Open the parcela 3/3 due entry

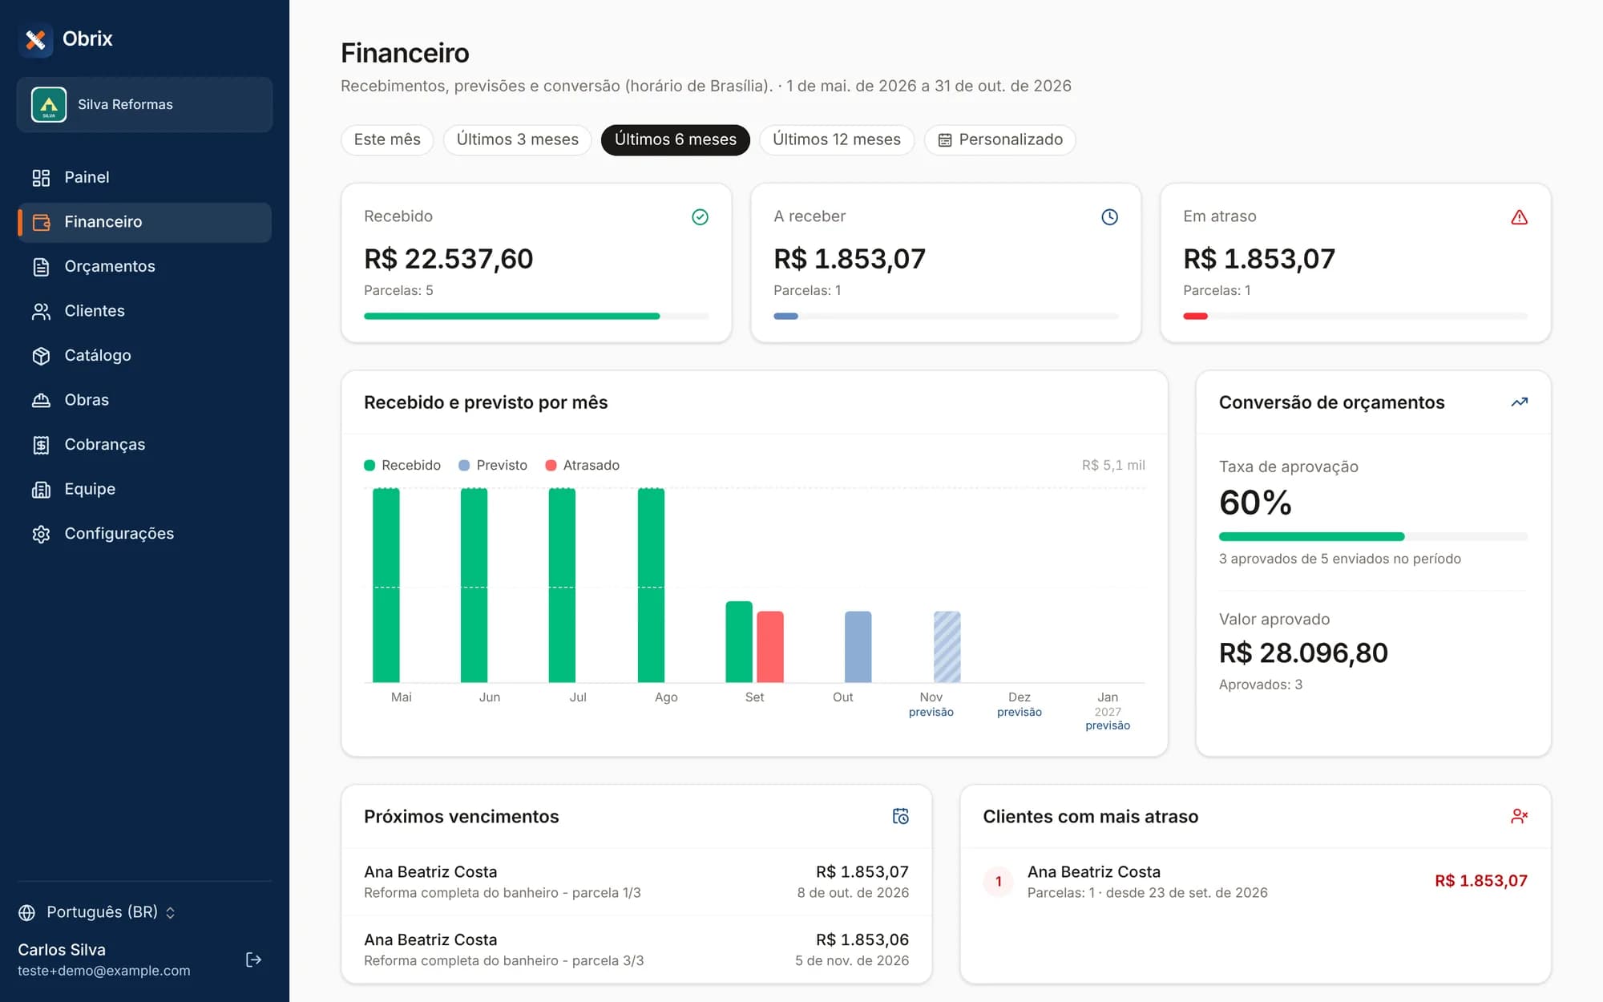point(636,950)
